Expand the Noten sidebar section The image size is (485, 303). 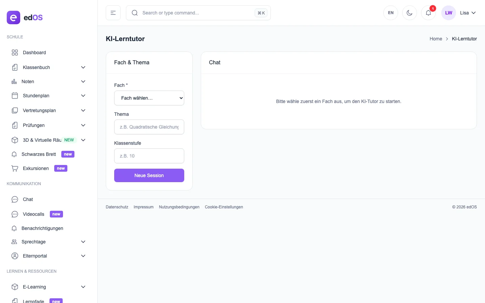28,81
